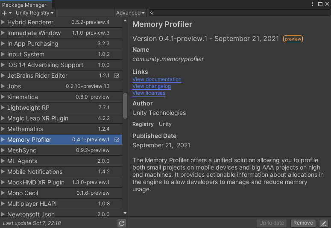The height and width of the screenshot is (228, 331).
Task: Expand the In App Purchasing arrow
Action: (x=3, y=44)
